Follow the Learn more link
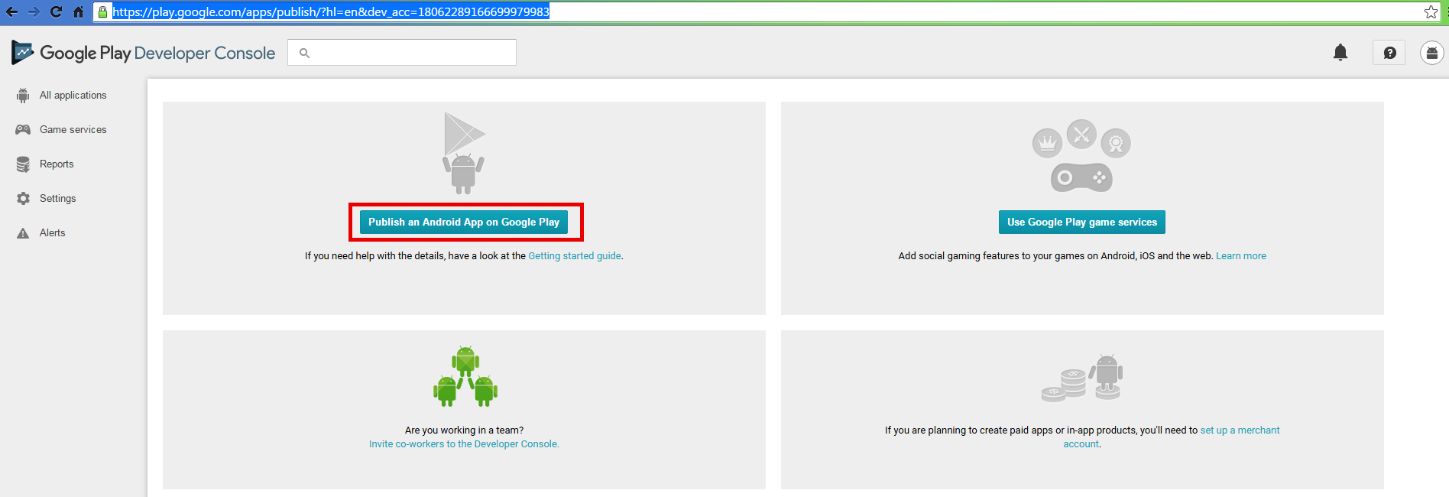 coord(1241,256)
